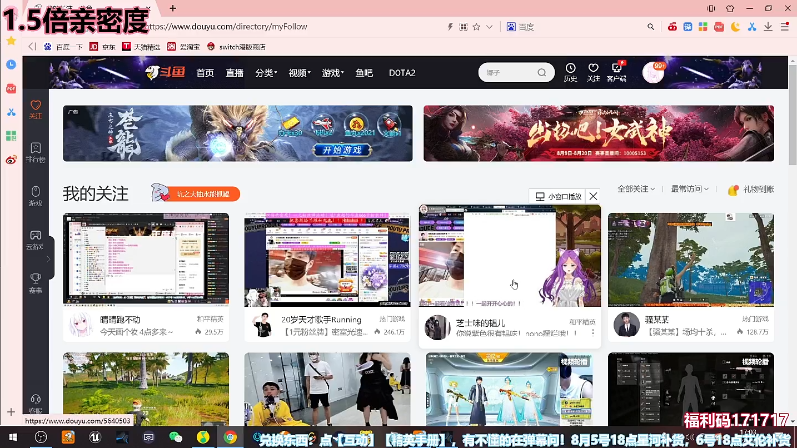Viewport: 797px width, 448px height.
Task: Go to 首页 home in the Douyu nav
Action: coord(205,73)
